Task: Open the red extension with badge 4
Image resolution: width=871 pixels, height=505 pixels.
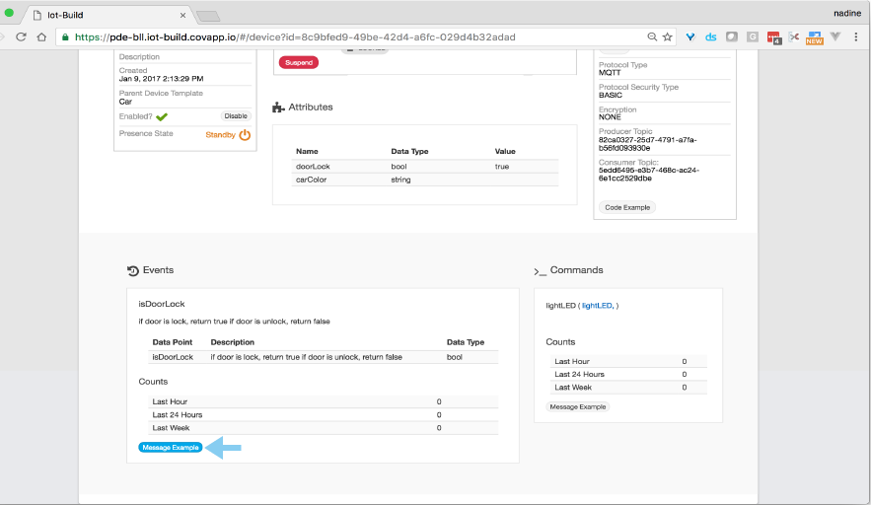Action: 774,37
